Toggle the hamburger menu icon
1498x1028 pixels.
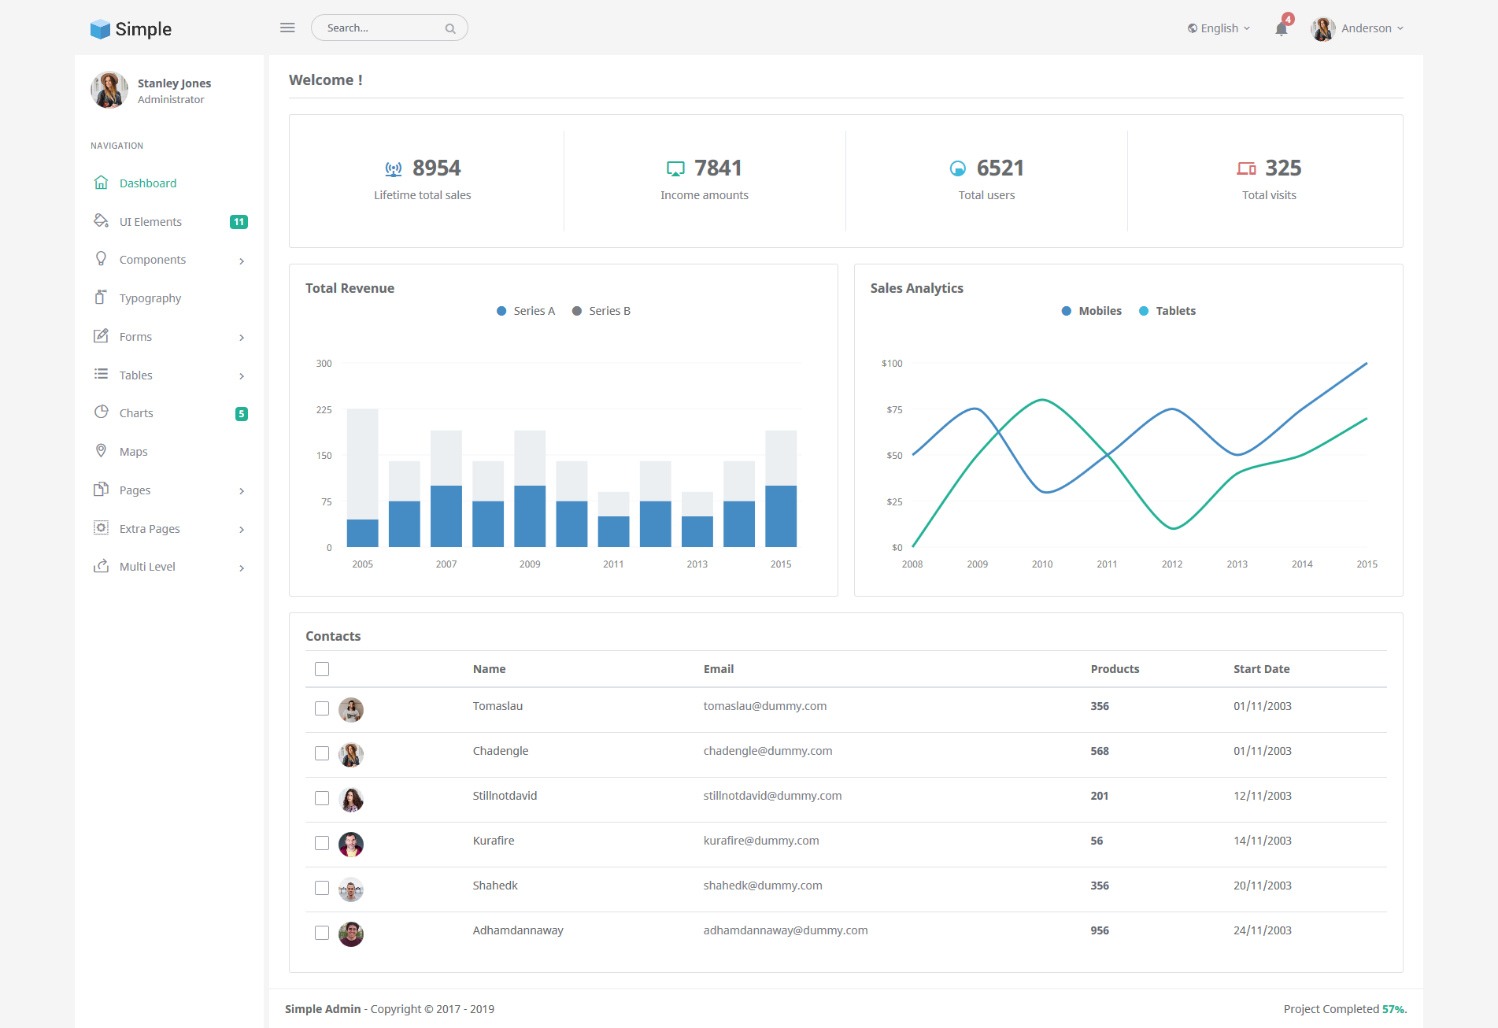(287, 28)
